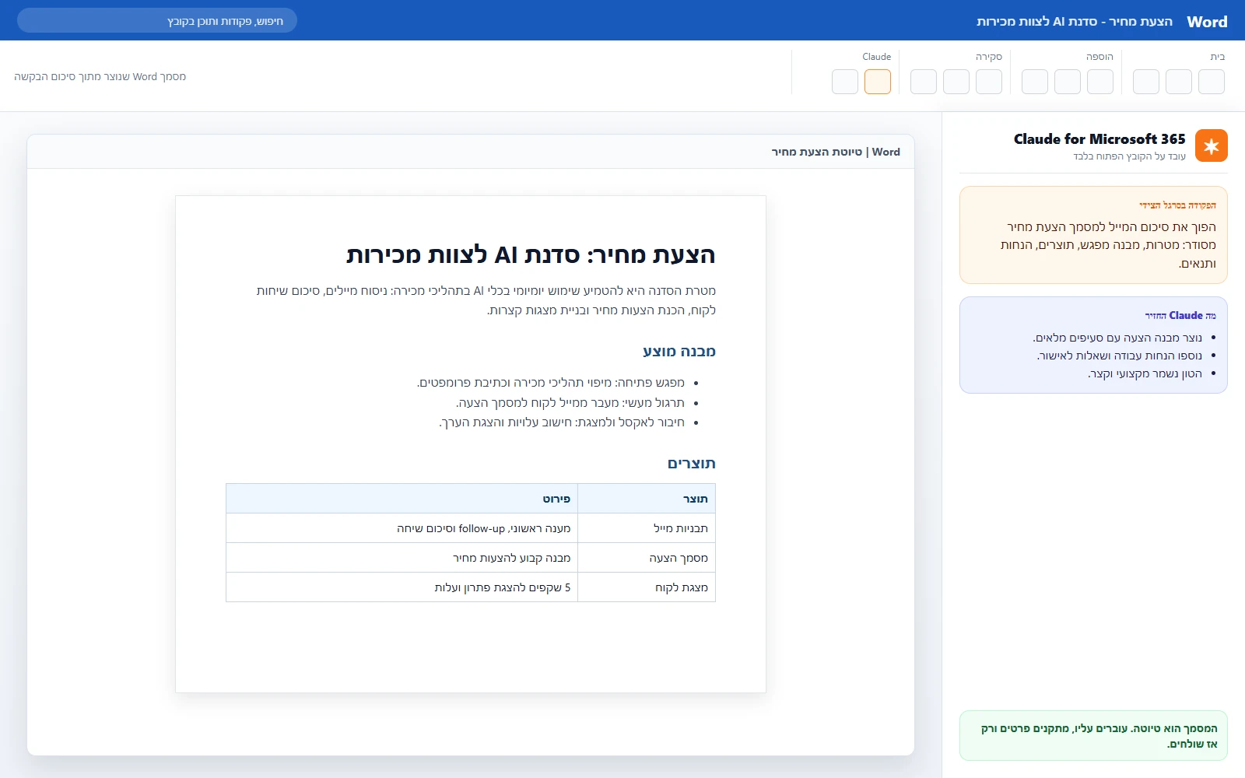The image size is (1245, 778).
Task: Click the bullet 'חיבור לאקסל ולמצגת'
Action: pos(562,422)
